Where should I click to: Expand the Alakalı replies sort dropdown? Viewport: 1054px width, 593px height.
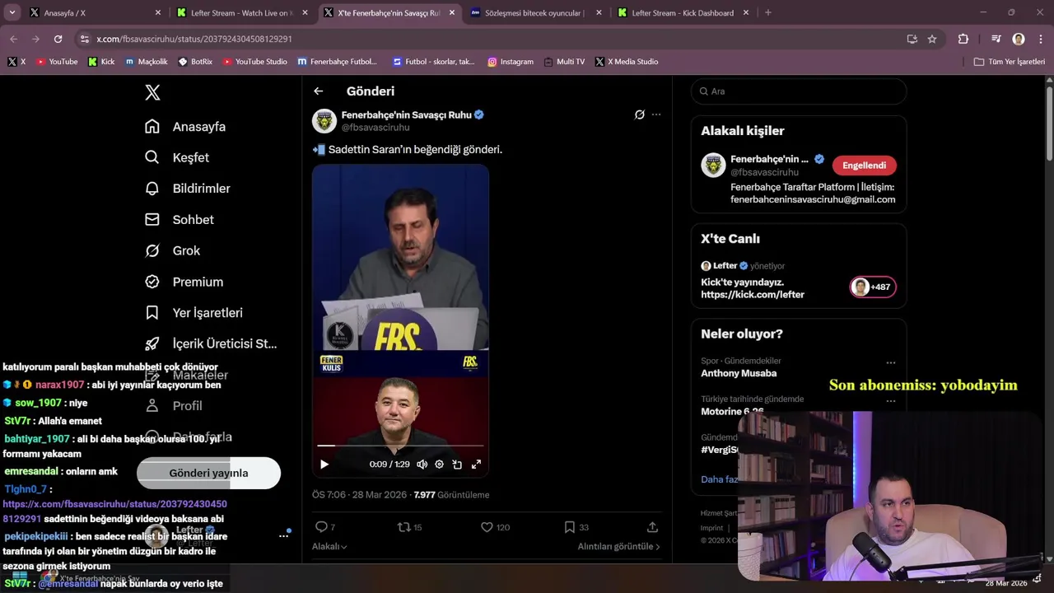click(x=329, y=546)
